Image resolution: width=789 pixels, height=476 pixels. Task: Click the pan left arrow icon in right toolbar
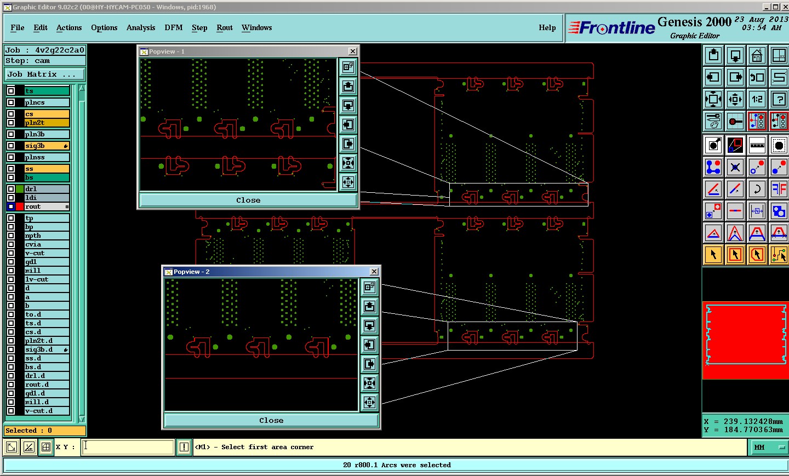click(x=713, y=77)
